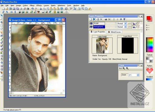
Task: Open the Effects menu
Action: [39, 5]
